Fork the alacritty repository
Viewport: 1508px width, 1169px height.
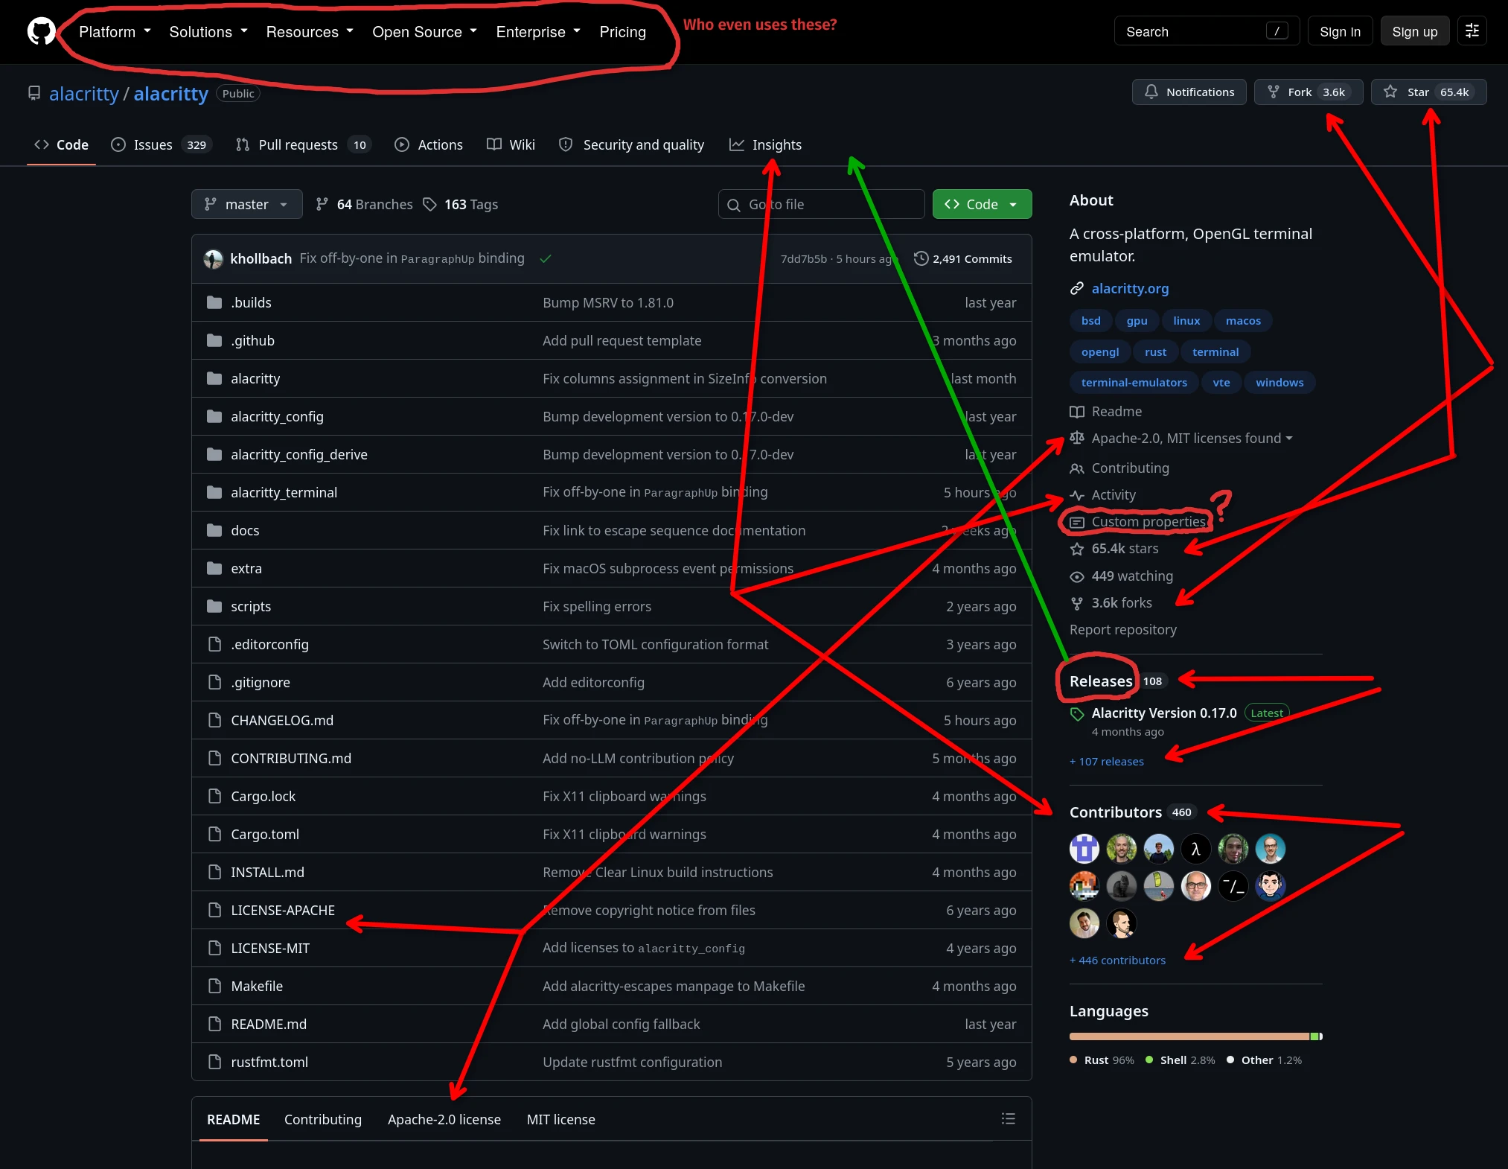tap(1308, 92)
